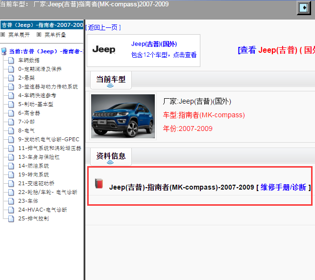Click the 厂家:Jeep(吉普)(国外) text
The width and height of the screenshot is (315, 280).
(x=197, y=101)
